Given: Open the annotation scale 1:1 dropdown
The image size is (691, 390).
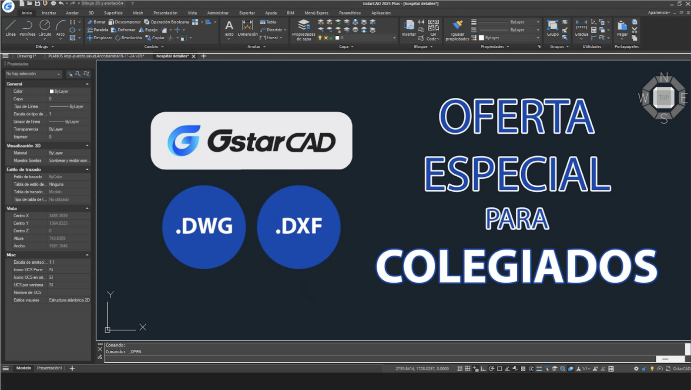Looking at the screenshot, I should pyautogui.click(x=586, y=369).
